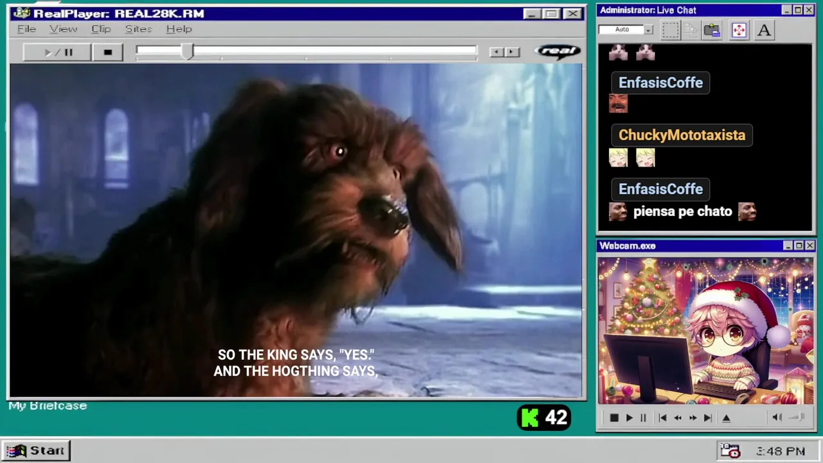Click the topmost EnfasisCoffe username in chat

coord(660,82)
